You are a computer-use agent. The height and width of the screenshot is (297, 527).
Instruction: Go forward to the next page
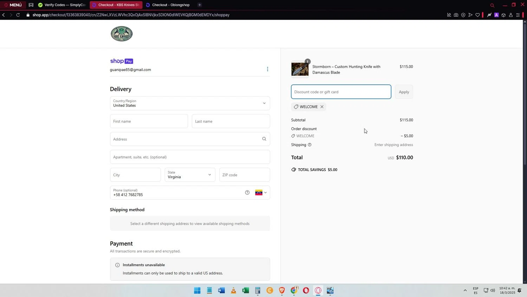coord(11,15)
